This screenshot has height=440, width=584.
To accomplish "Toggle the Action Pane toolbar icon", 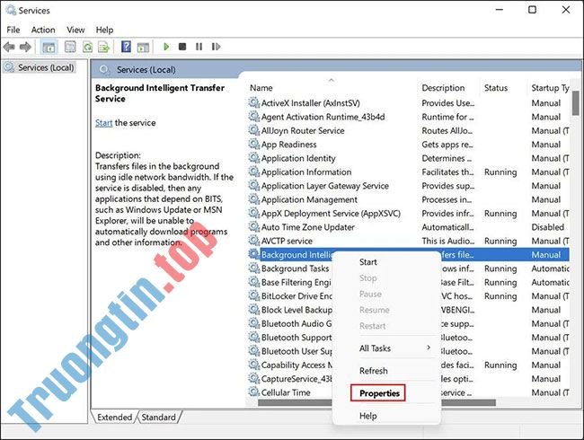I will click(143, 47).
